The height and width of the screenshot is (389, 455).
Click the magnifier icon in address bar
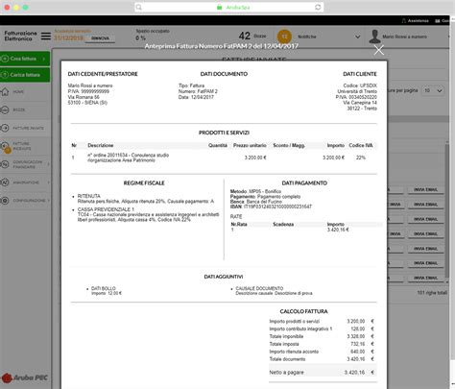point(138,7)
